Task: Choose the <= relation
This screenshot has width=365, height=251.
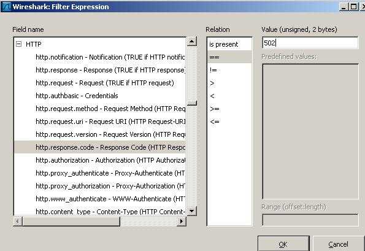Action: (229, 122)
